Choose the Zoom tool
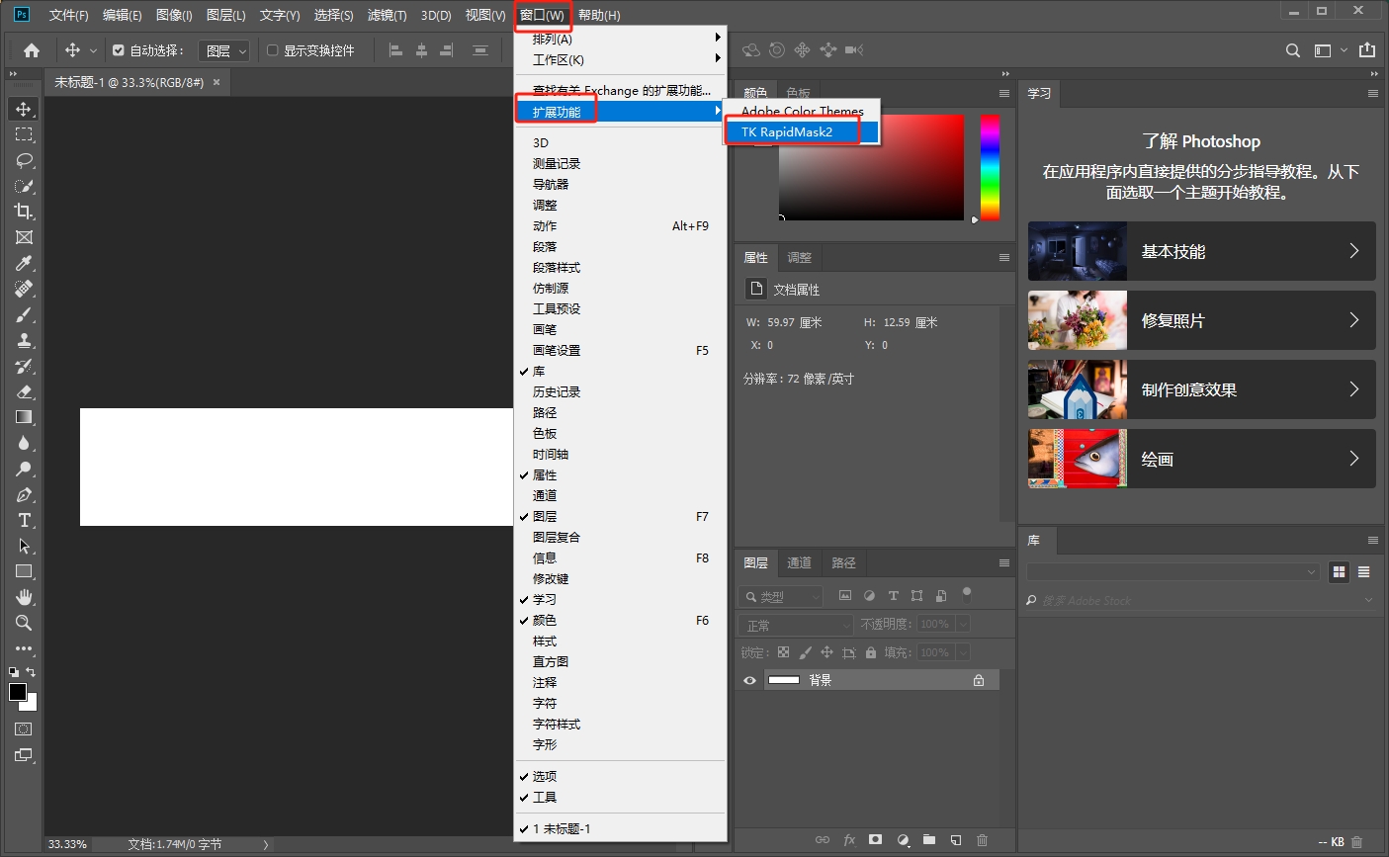The image size is (1389, 857). [24, 624]
